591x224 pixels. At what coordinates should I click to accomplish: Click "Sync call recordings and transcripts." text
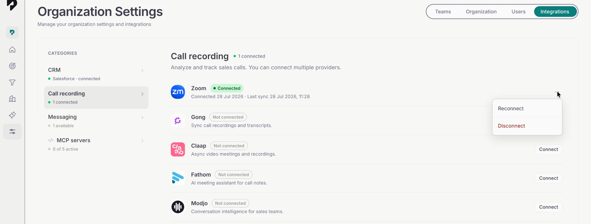[231, 125]
